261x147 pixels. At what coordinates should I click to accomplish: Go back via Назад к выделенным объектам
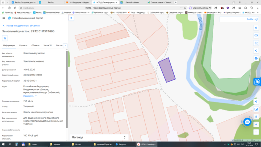click(x=22, y=26)
